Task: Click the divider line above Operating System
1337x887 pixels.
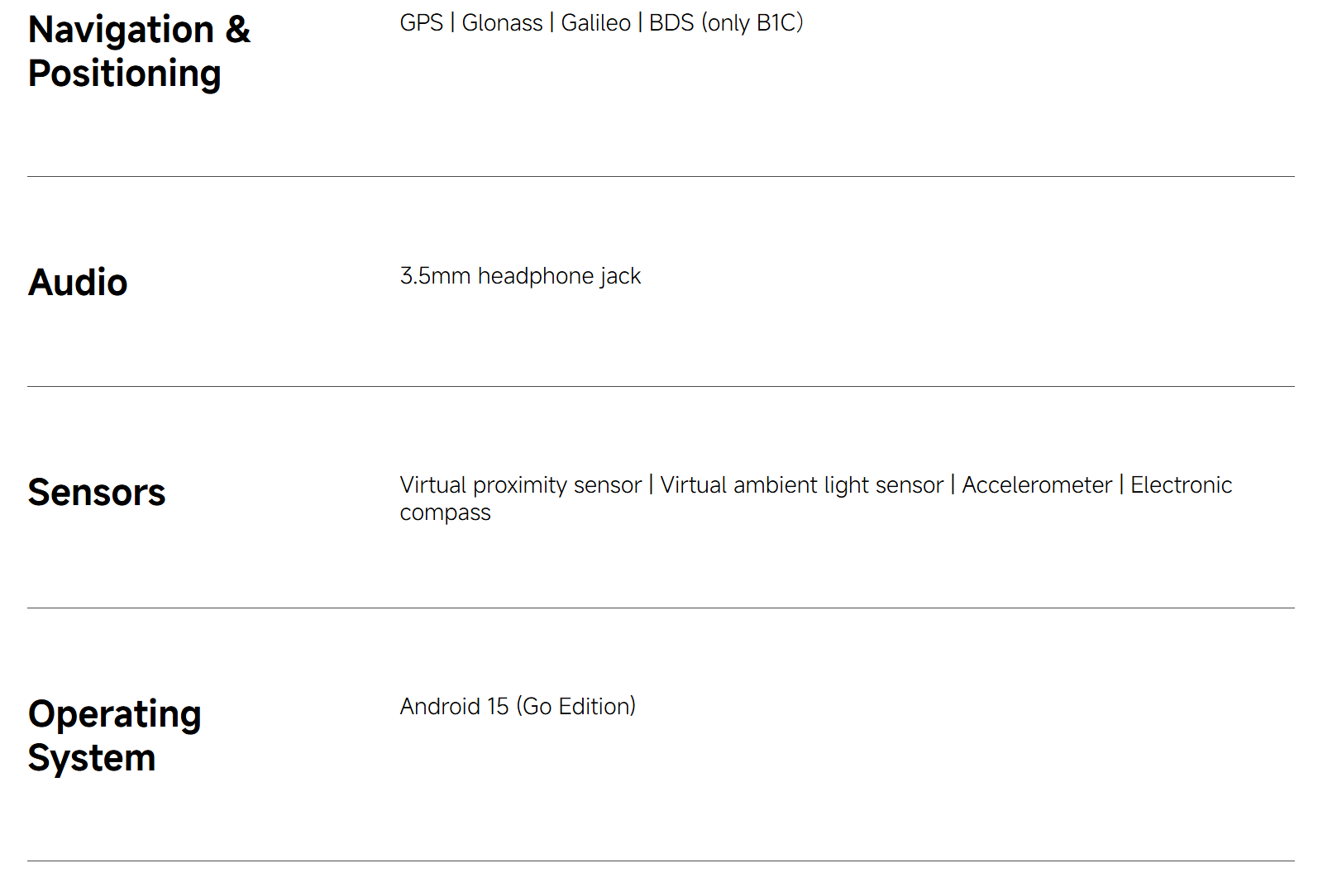Action: tap(661, 608)
